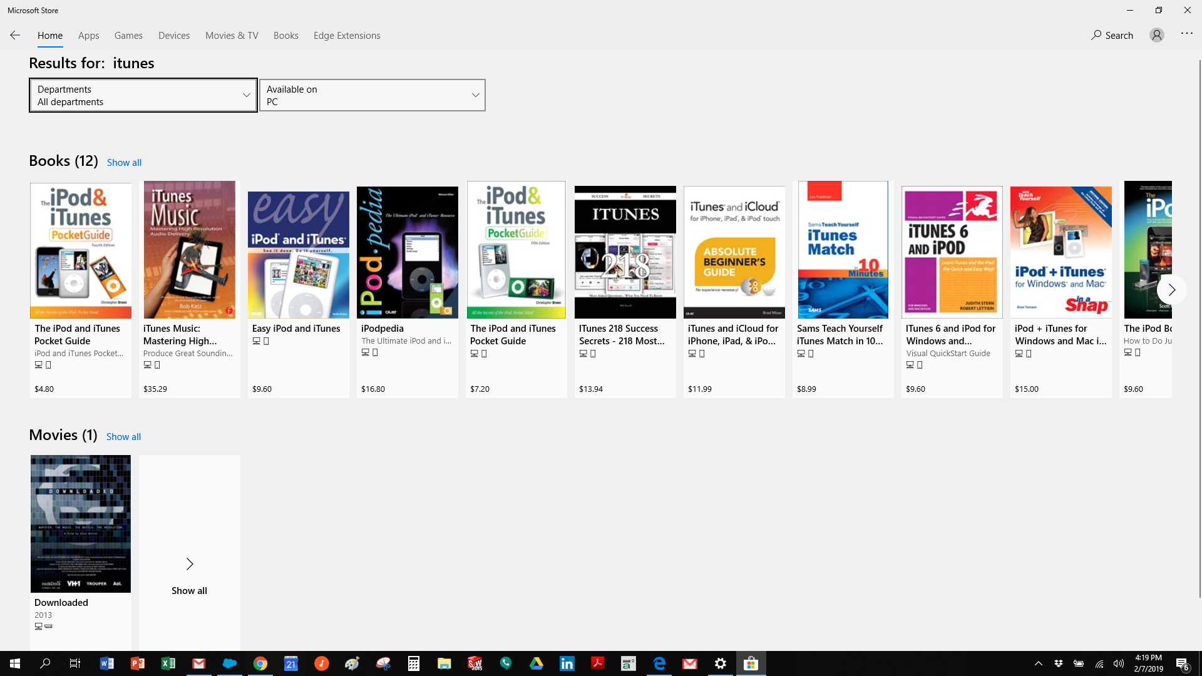Viewport: 1202px width, 676px height.
Task: Open the $4.80 iPod and iTunes Pocket Guide
Action: coord(81,289)
